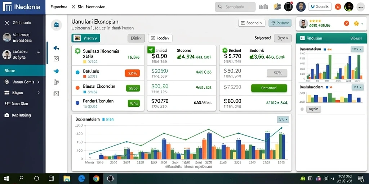This screenshot has width=369, height=184.
Task: Select the Blime sidebar menu item
Action: coord(23,70)
